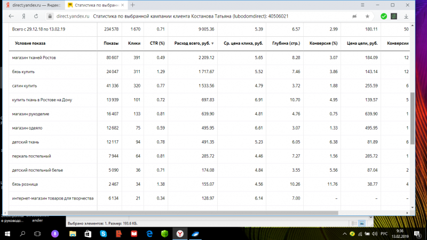Open the browser hamburger menu
Viewport: 427px width, 240px height.
[x=362, y=5]
